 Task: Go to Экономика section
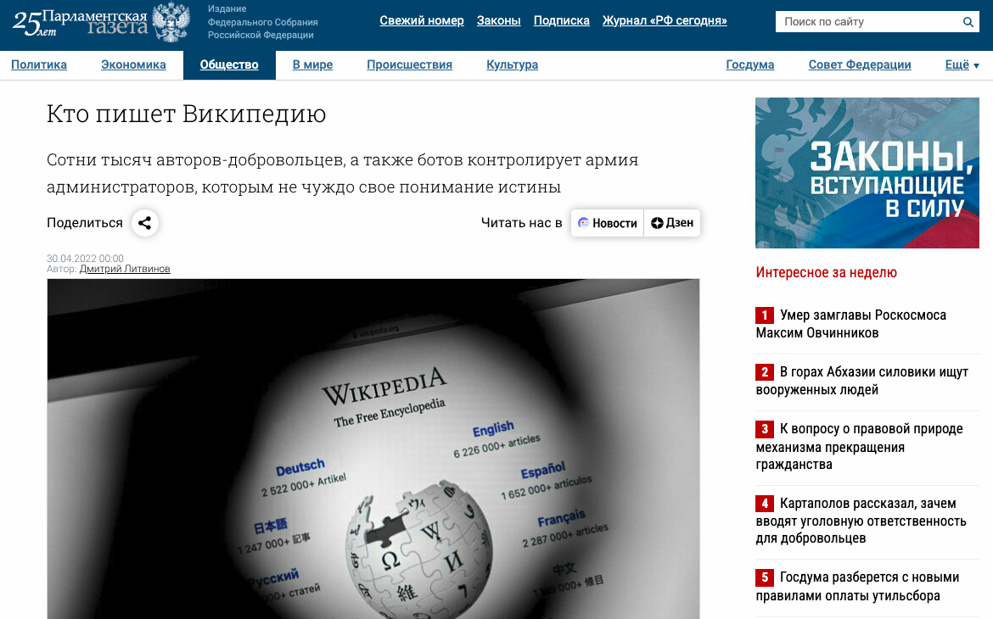coord(133,64)
